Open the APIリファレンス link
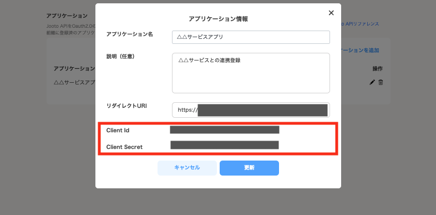The image size is (436, 215). tap(360, 24)
